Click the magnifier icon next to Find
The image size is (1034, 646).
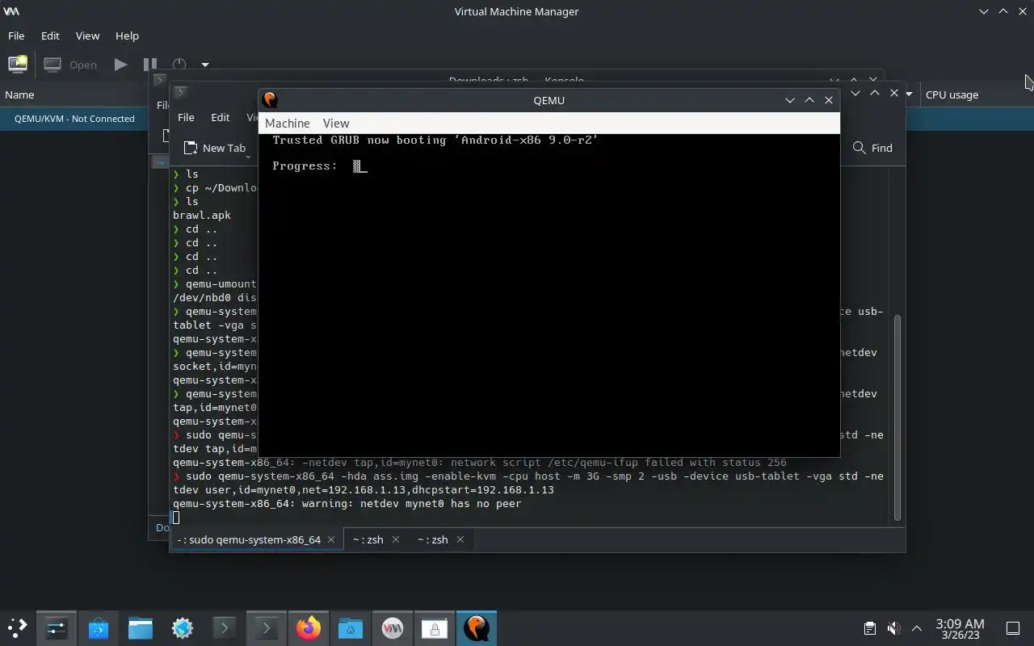pyautogui.click(x=859, y=148)
